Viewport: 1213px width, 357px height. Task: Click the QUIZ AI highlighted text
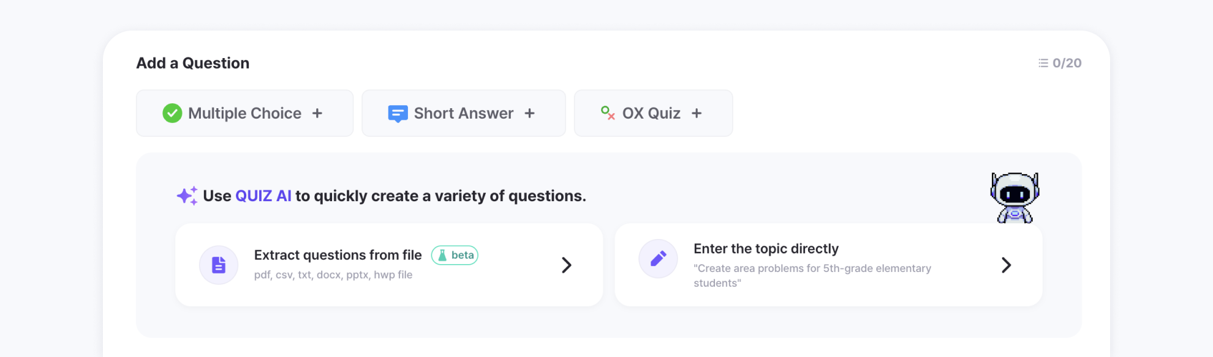[x=263, y=196]
